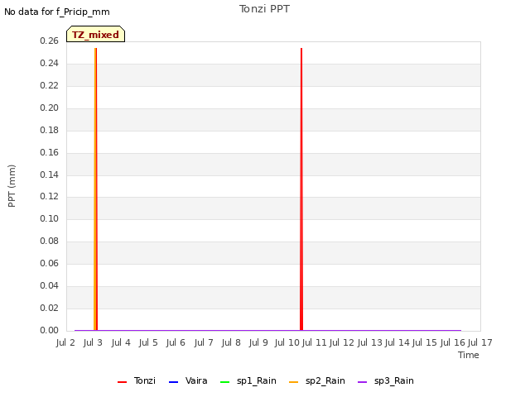Viewport: 530px width, 397px height.
Task: Click the Jul 2 x-axis tick label
Action: point(65,342)
